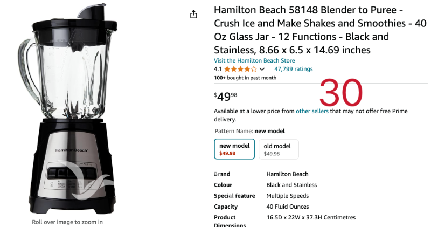Open the Visit the Hamilton Beach Store link

click(254, 60)
